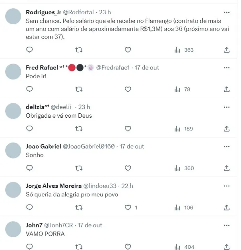Image resolution: width=241 pixels, height=250 pixels.
Task: Open more options for Jorge Alves Moreira's tweet
Action: point(227,186)
